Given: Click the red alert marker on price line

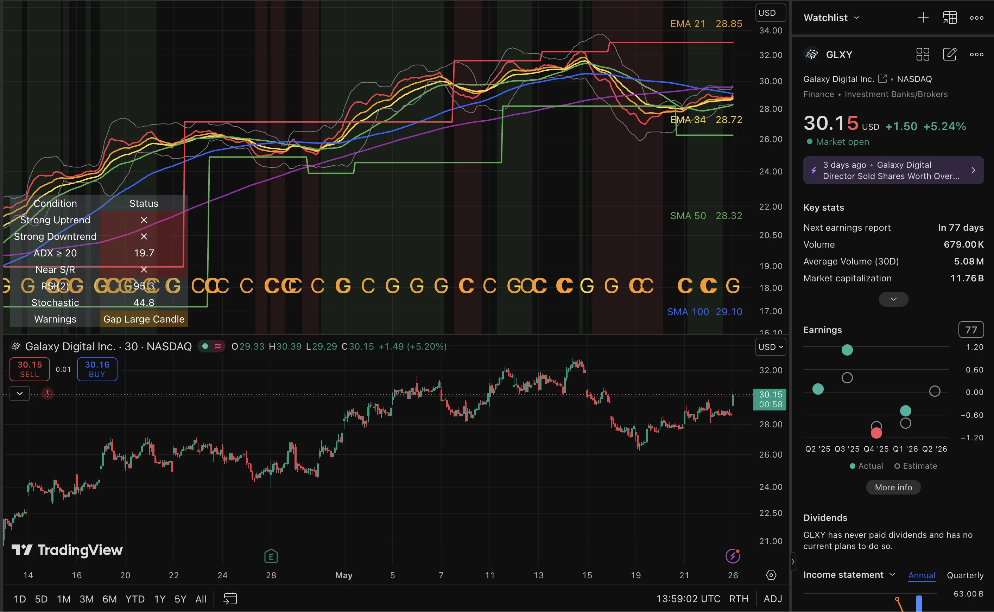Looking at the screenshot, I should point(48,393).
